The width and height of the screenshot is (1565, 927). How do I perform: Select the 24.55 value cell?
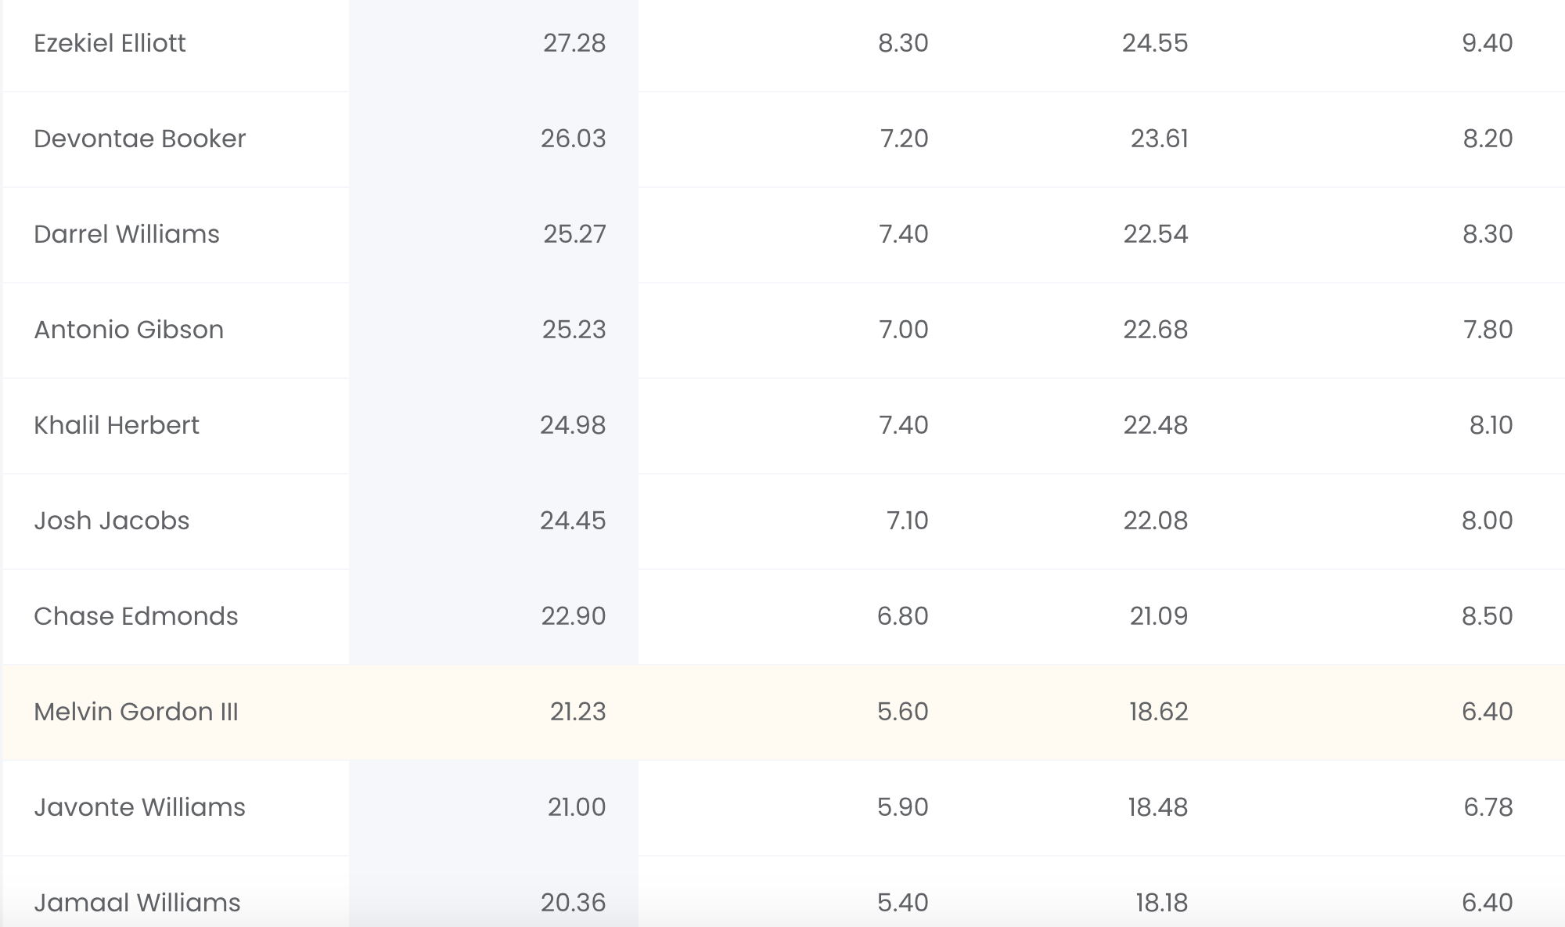pyautogui.click(x=1155, y=43)
